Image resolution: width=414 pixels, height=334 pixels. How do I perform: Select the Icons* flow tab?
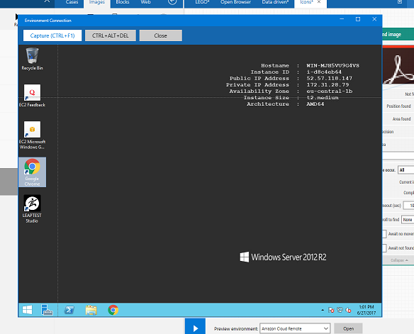pos(306,2)
